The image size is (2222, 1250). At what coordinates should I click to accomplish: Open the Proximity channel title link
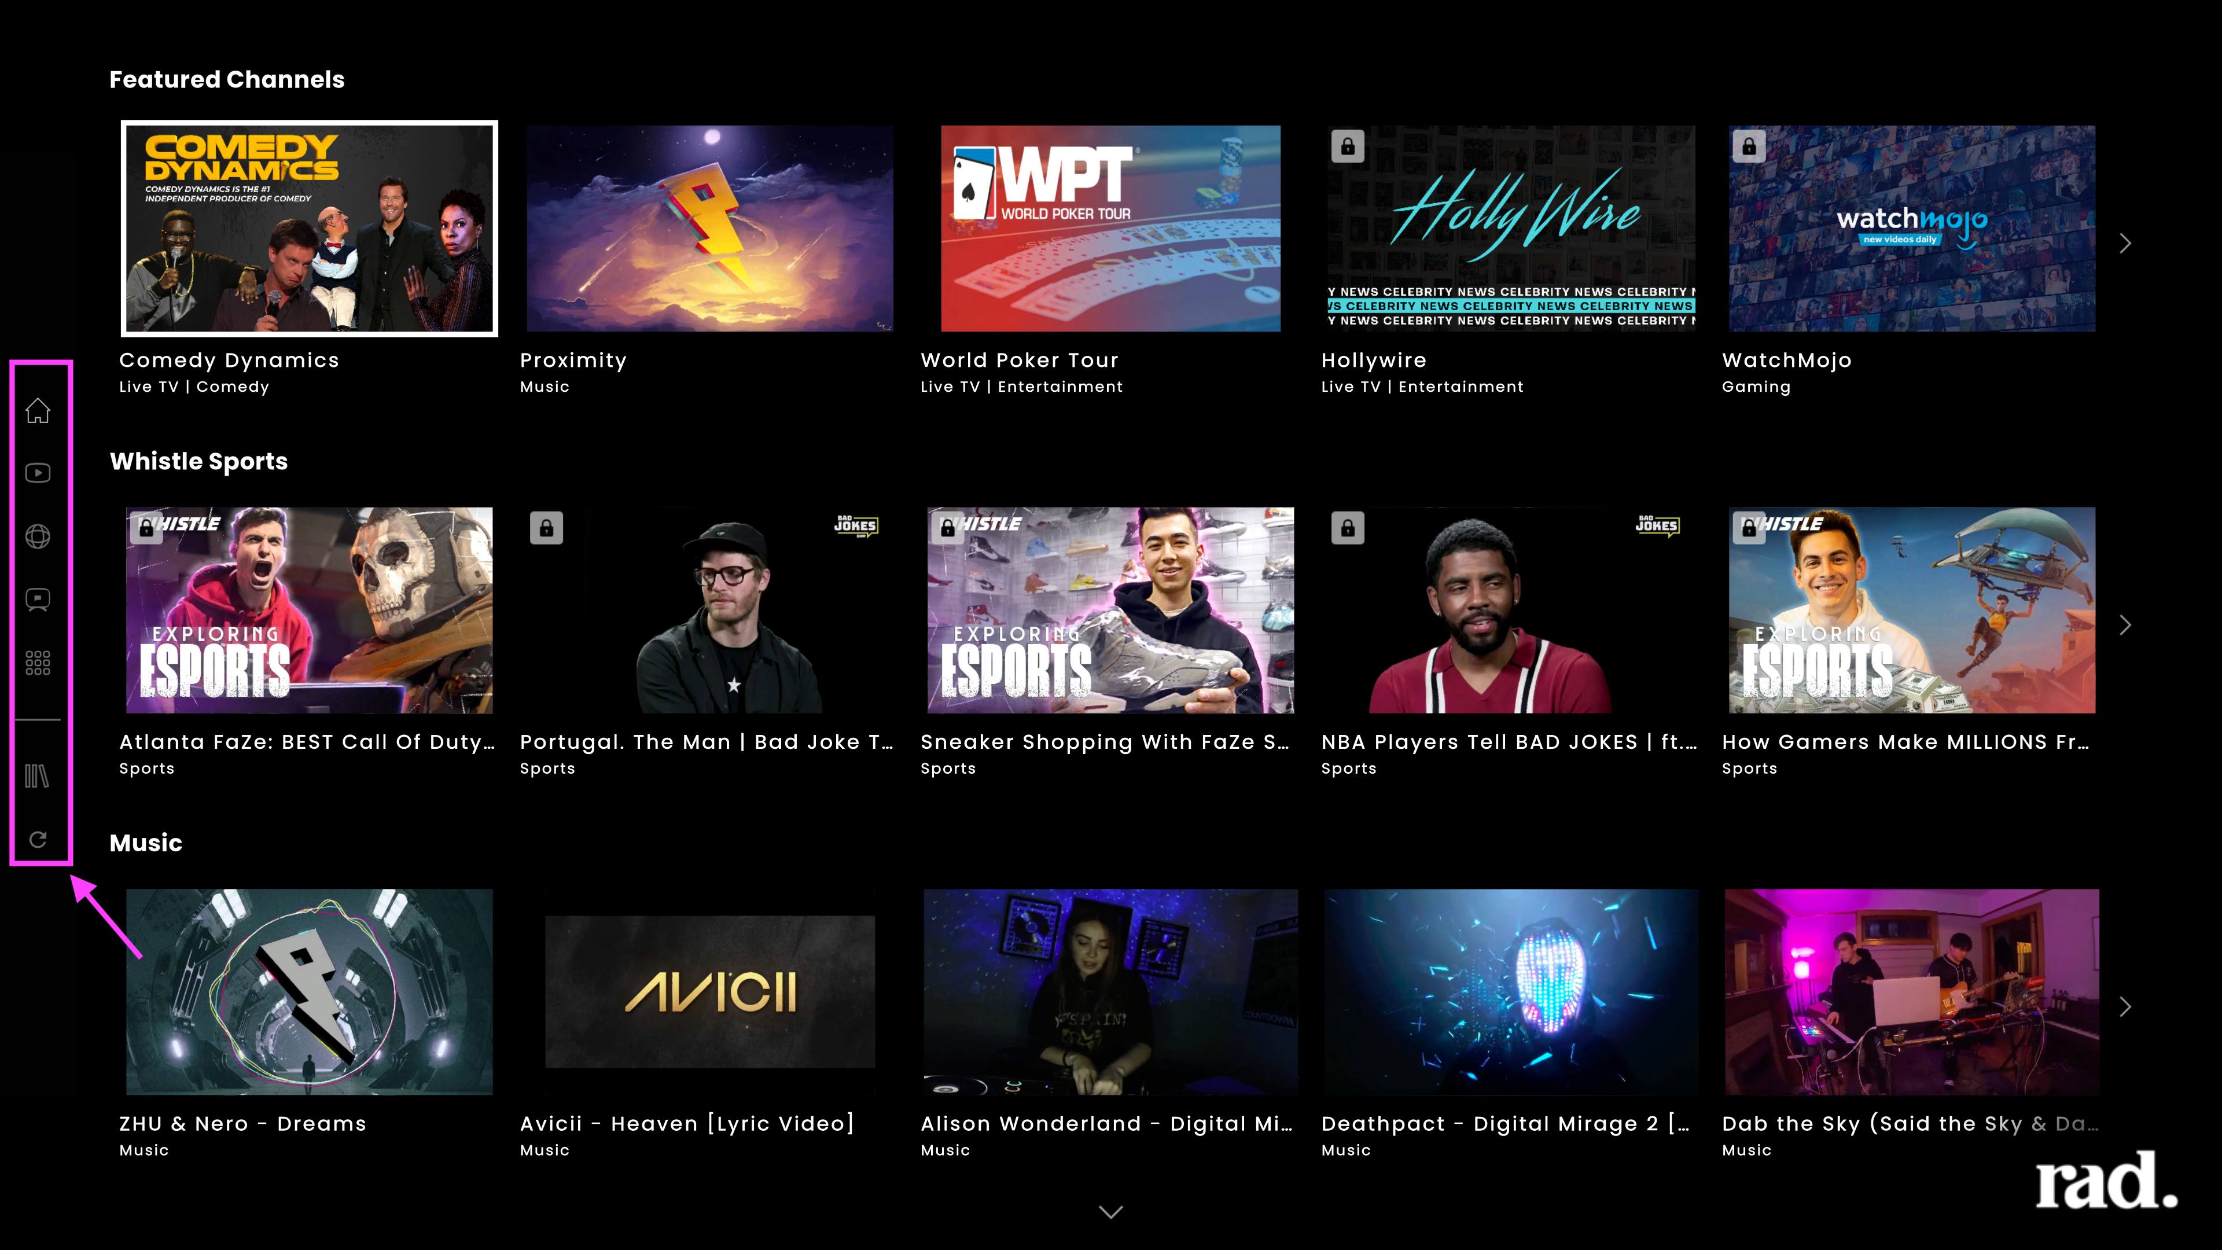[573, 361]
